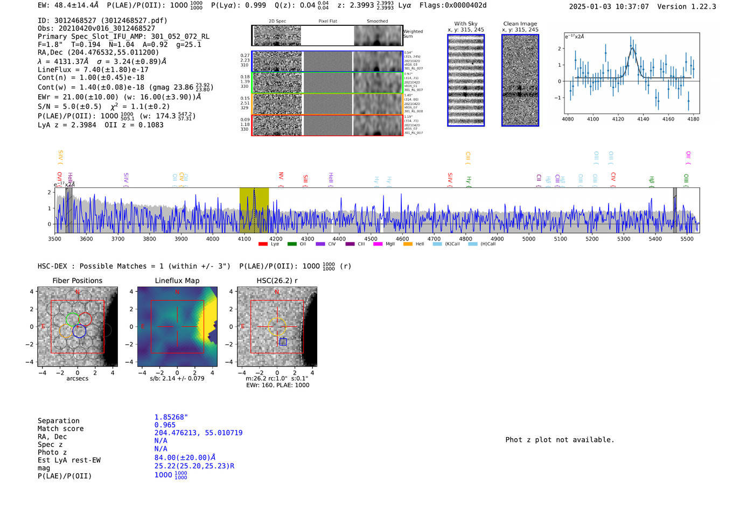Click the Separation value 1.85268"
Screen dimensions: 754x513
(x=171, y=417)
